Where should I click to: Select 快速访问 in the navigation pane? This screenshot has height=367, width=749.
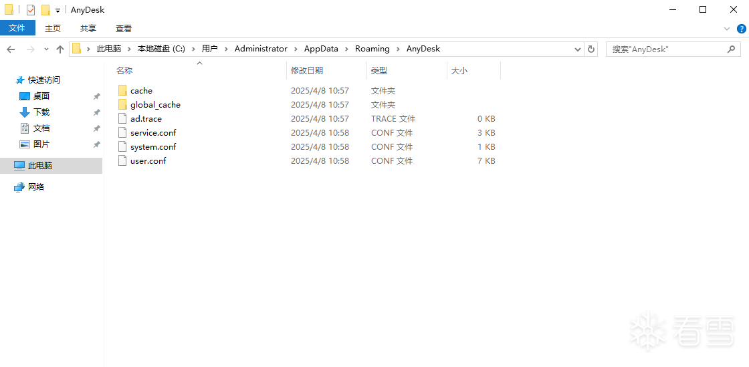[44, 80]
